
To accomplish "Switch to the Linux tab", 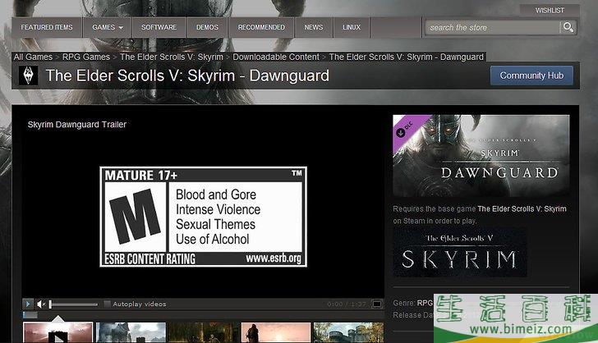I will tap(352, 27).
